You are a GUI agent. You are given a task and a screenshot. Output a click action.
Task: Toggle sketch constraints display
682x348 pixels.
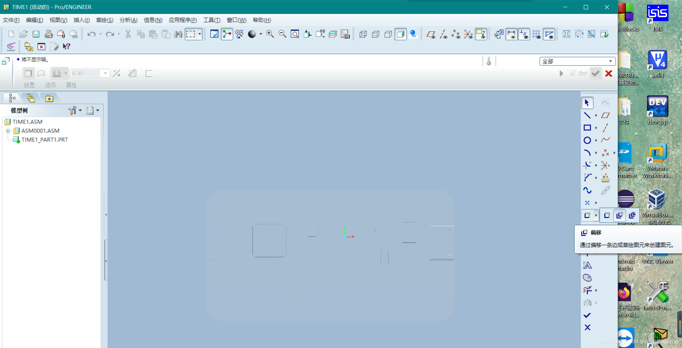point(524,34)
